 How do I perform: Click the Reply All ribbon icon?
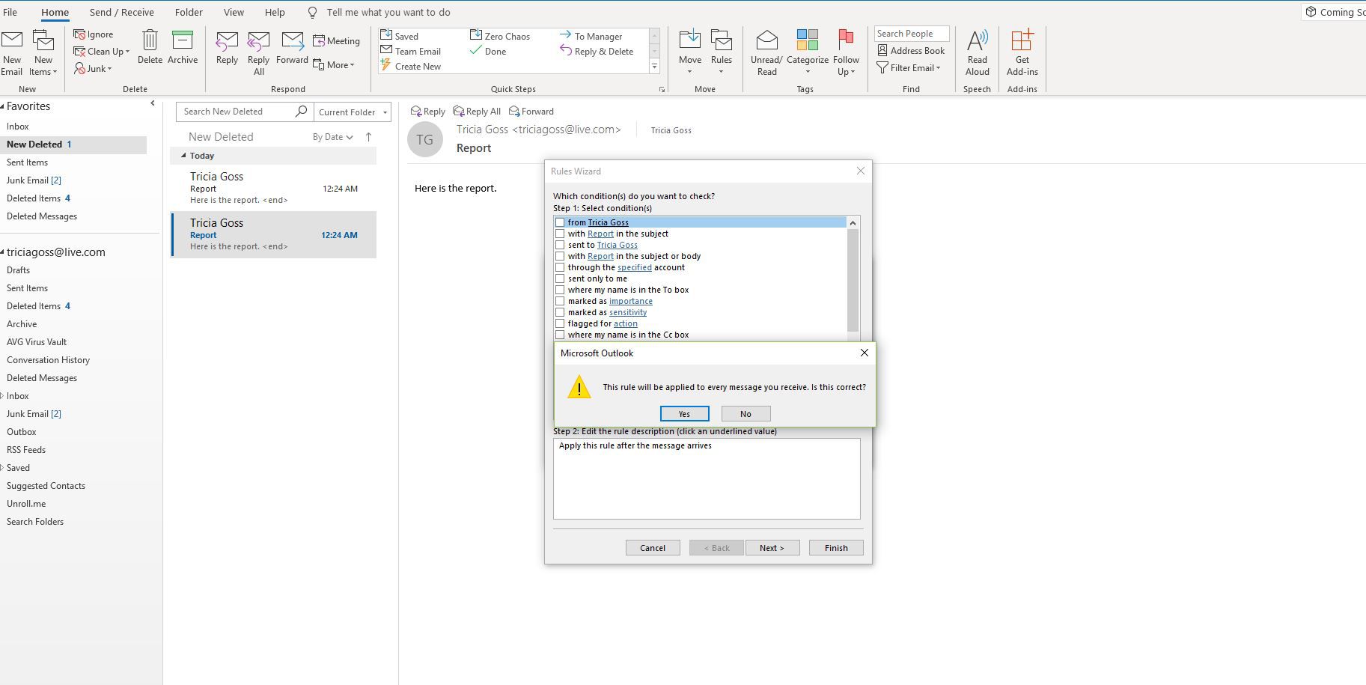click(258, 42)
